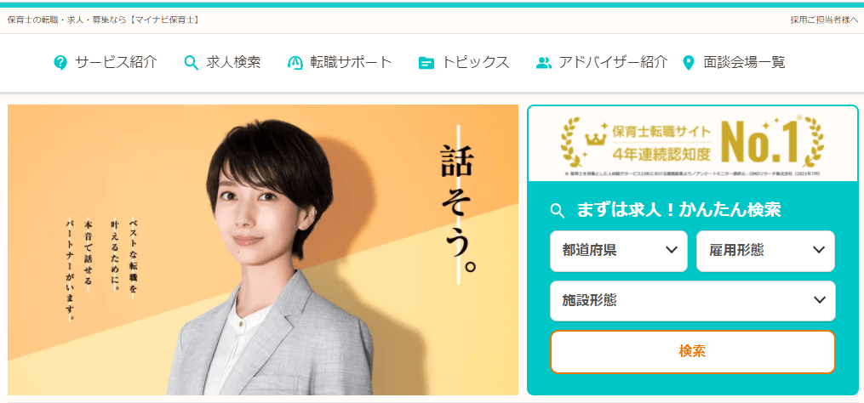This screenshot has width=864, height=403.
Task: Click the gauge icon beside 転職サポート
Action: [295, 63]
